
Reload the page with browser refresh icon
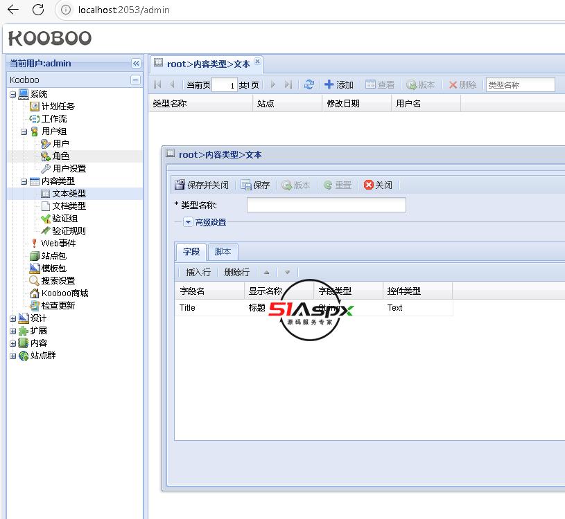tap(38, 10)
